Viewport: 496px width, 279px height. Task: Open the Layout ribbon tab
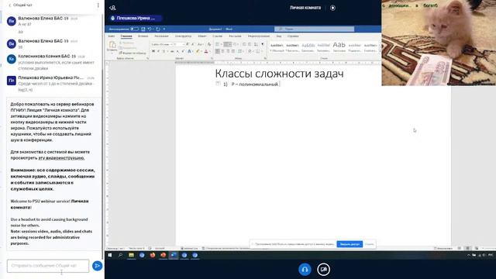tap(202, 36)
